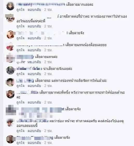
Task: Reply to the เสียดายมากเลยคะ comment via ตอบกลับ
Action: pos(34,10)
